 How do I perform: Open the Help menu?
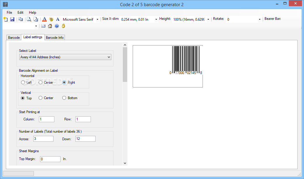pos(32,12)
